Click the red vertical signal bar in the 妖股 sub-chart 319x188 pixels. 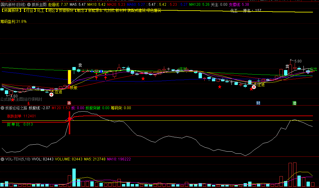tap(69, 123)
